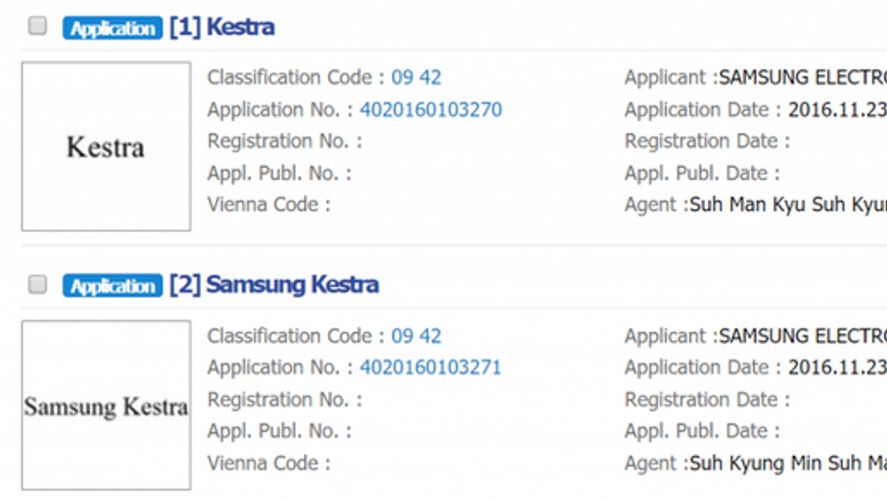Image resolution: width=887 pixels, height=499 pixels.
Task: Click the application date in Samsung Kestra entry
Action: click(837, 368)
